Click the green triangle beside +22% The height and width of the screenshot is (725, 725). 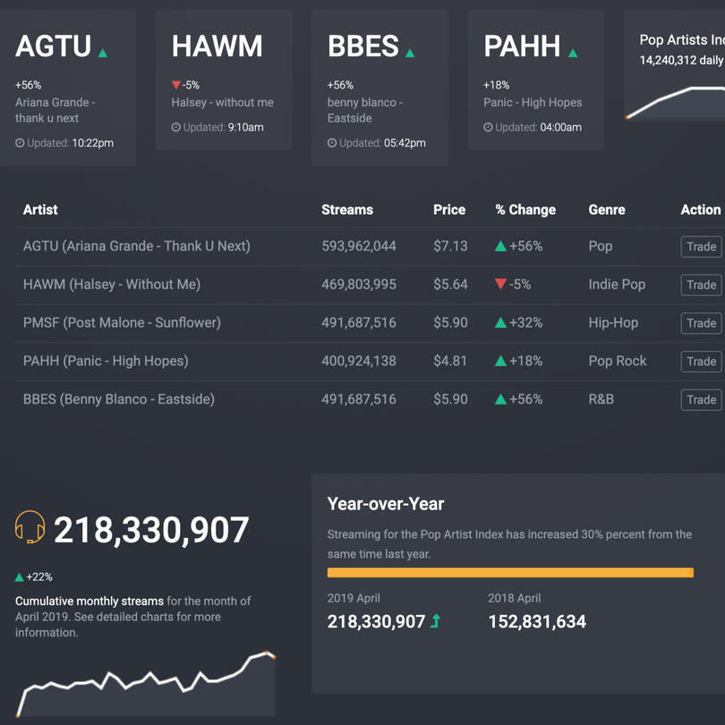click(20, 577)
